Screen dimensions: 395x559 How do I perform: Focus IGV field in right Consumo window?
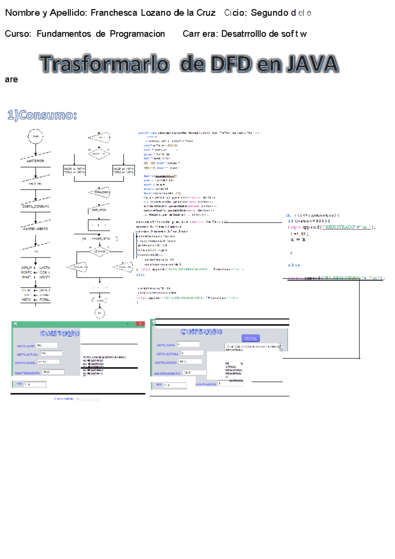(x=175, y=385)
